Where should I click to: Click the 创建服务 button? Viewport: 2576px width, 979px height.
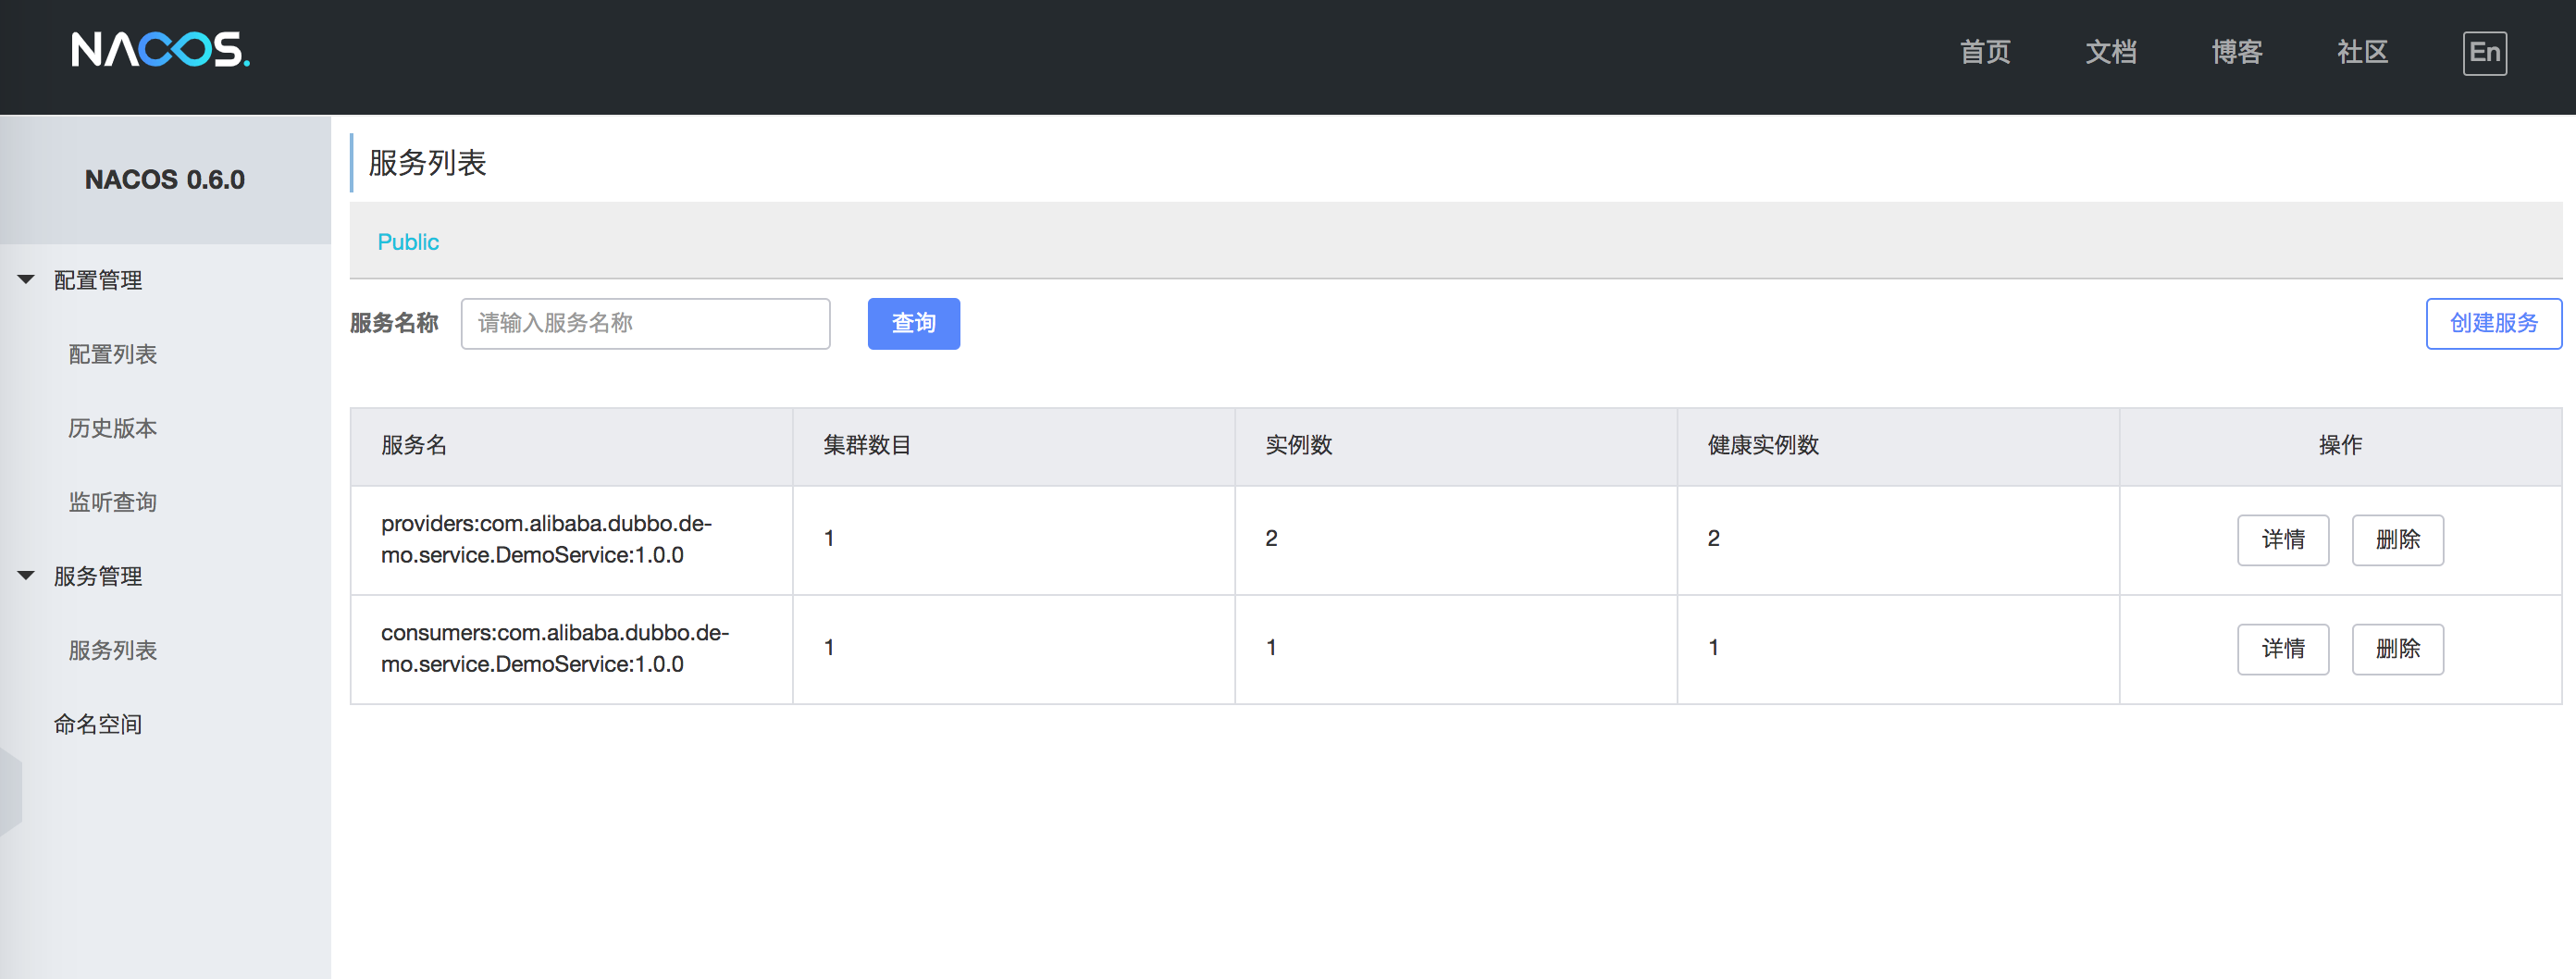tap(2493, 323)
